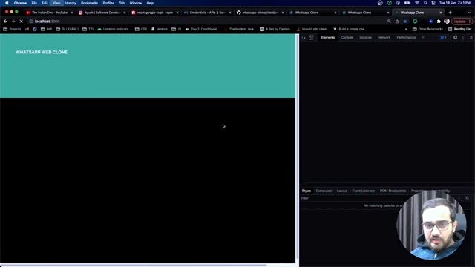Click the red Update button
Image resolution: width=475 pixels, height=267 pixels.
[462, 22]
